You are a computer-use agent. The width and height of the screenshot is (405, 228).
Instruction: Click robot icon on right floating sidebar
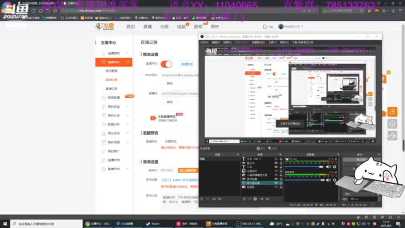pos(392,136)
